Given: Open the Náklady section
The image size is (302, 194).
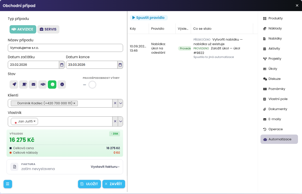Looking at the screenshot, I should [x=279, y=28].
